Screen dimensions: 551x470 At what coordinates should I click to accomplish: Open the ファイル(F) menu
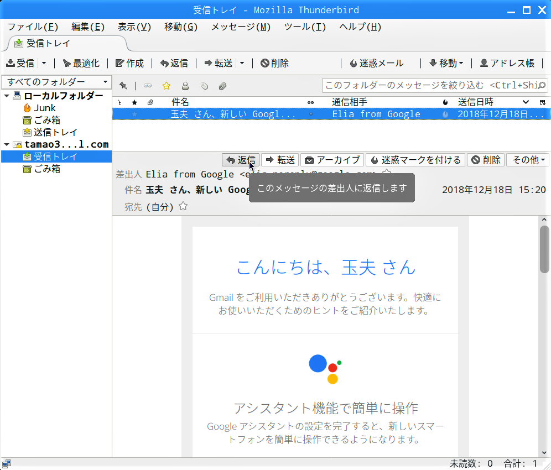(x=33, y=27)
